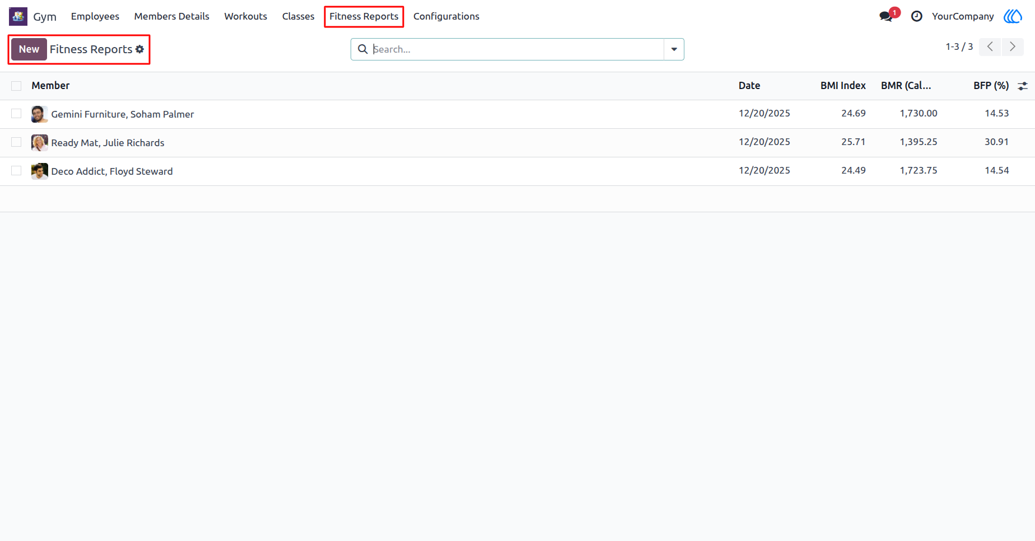Screen dimensions: 1035x541
Task: Click Julie Richards' avatar picture
Action: click(x=39, y=143)
